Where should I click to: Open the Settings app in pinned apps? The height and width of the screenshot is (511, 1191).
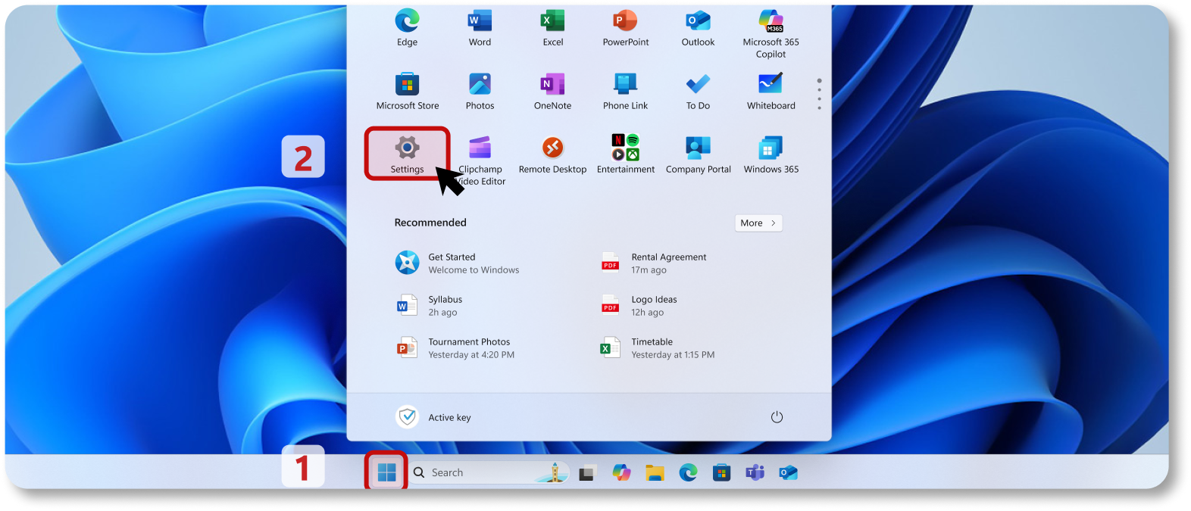click(x=407, y=153)
